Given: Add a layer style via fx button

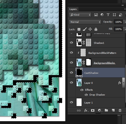Looking at the screenshot, I should [x=86, y=110].
